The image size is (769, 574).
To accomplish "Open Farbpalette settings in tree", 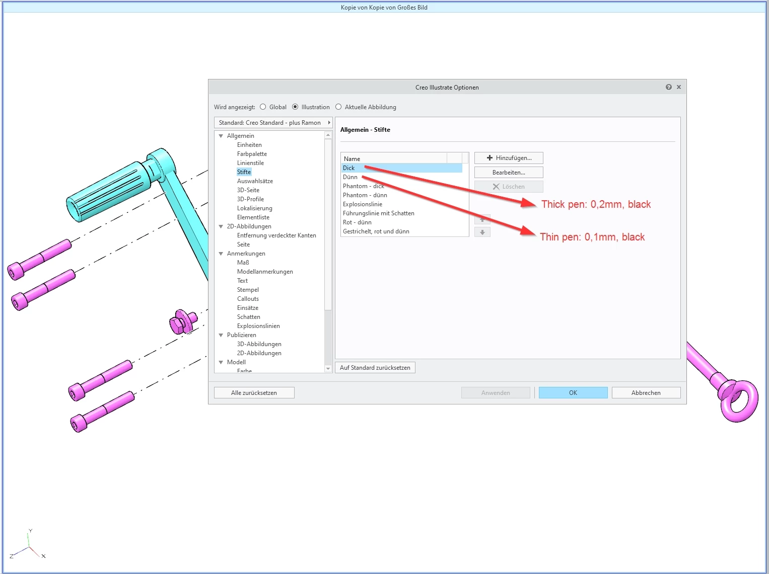I will click(x=252, y=154).
